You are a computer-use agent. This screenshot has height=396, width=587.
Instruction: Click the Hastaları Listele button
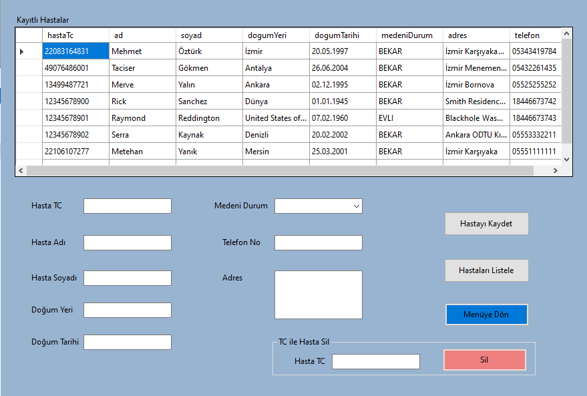[486, 270]
